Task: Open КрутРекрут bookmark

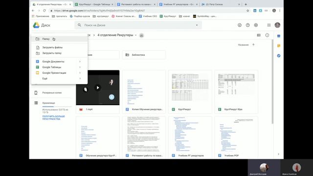Action: [168, 16]
